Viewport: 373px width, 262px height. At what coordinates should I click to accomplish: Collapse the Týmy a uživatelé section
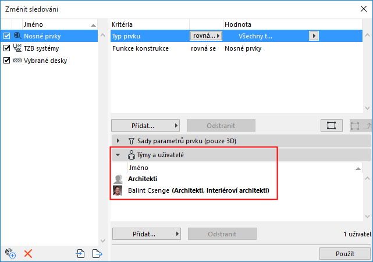[x=118, y=155]
